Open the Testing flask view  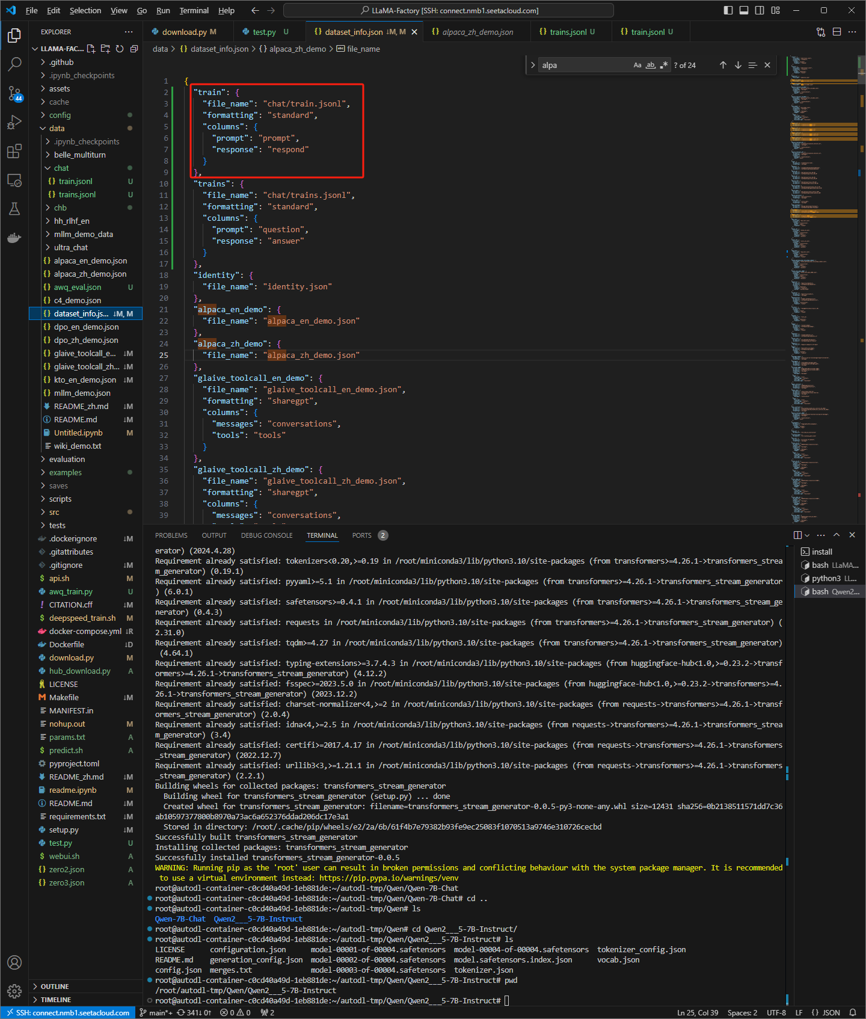tap(14, 209)
